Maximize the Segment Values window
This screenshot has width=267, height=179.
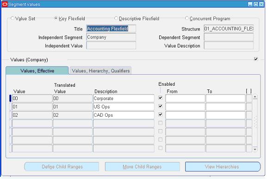pyautogui.click(x=256, y=4)
